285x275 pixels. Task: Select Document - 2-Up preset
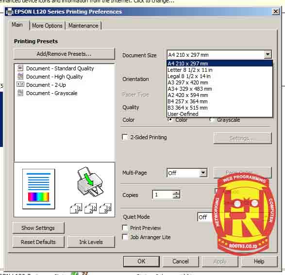[46, 85]
